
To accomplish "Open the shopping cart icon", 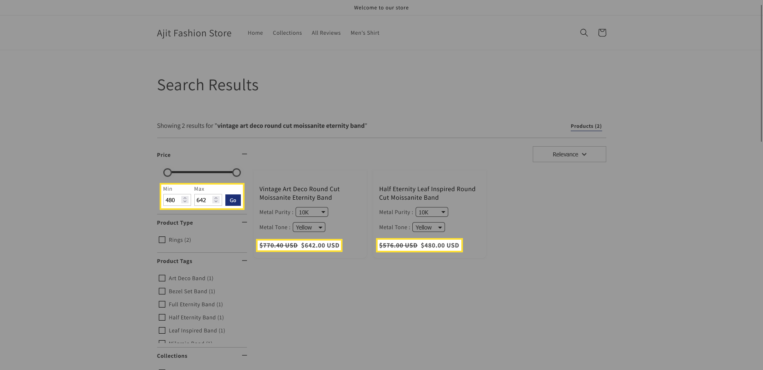I will (602, 33).
